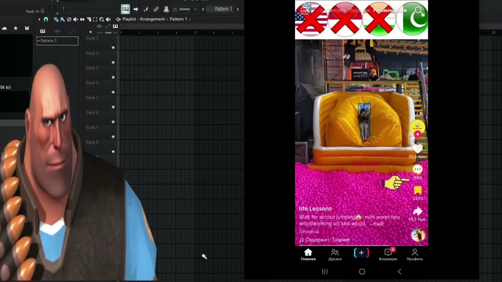Open the playlist options menu arrow
Screen dimensions: 502x282
[x=39, y=19]
